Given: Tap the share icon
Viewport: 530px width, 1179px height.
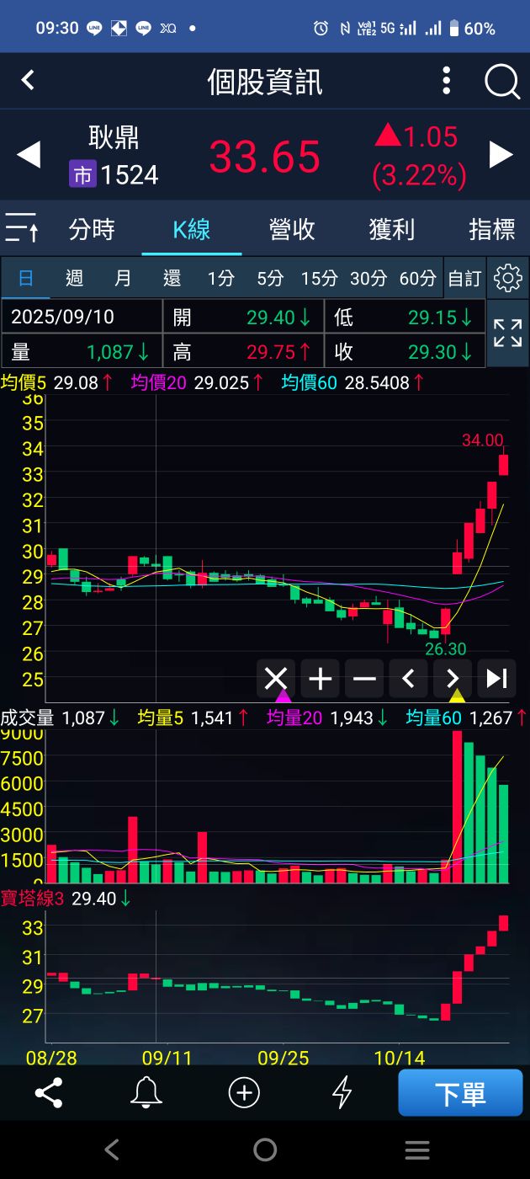Looking at the screenshot, I should pyautogui.click(x=49, y=1093).
